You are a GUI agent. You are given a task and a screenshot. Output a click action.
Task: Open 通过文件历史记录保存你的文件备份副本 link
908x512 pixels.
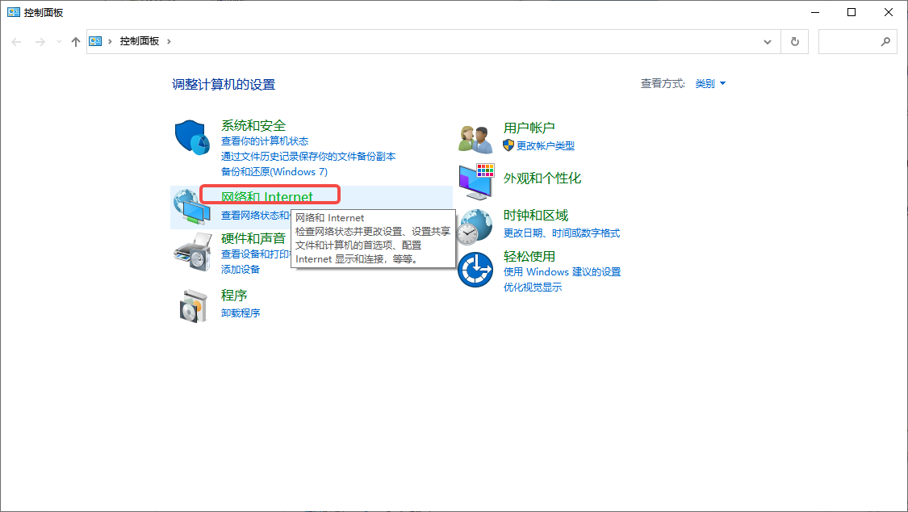click(308, 157)
